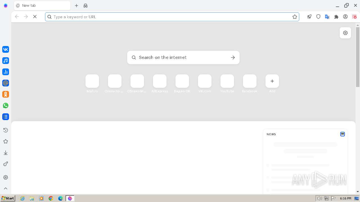The image size is (360, 202).
Task: Stop loading the page
Action: tap(35, 17)
